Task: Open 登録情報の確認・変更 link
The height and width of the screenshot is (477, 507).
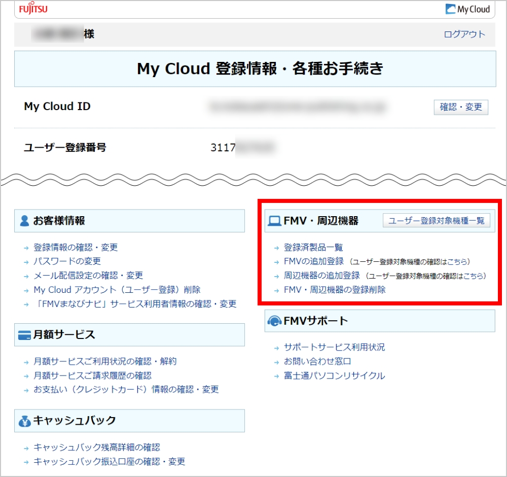Action: [76, 247]
